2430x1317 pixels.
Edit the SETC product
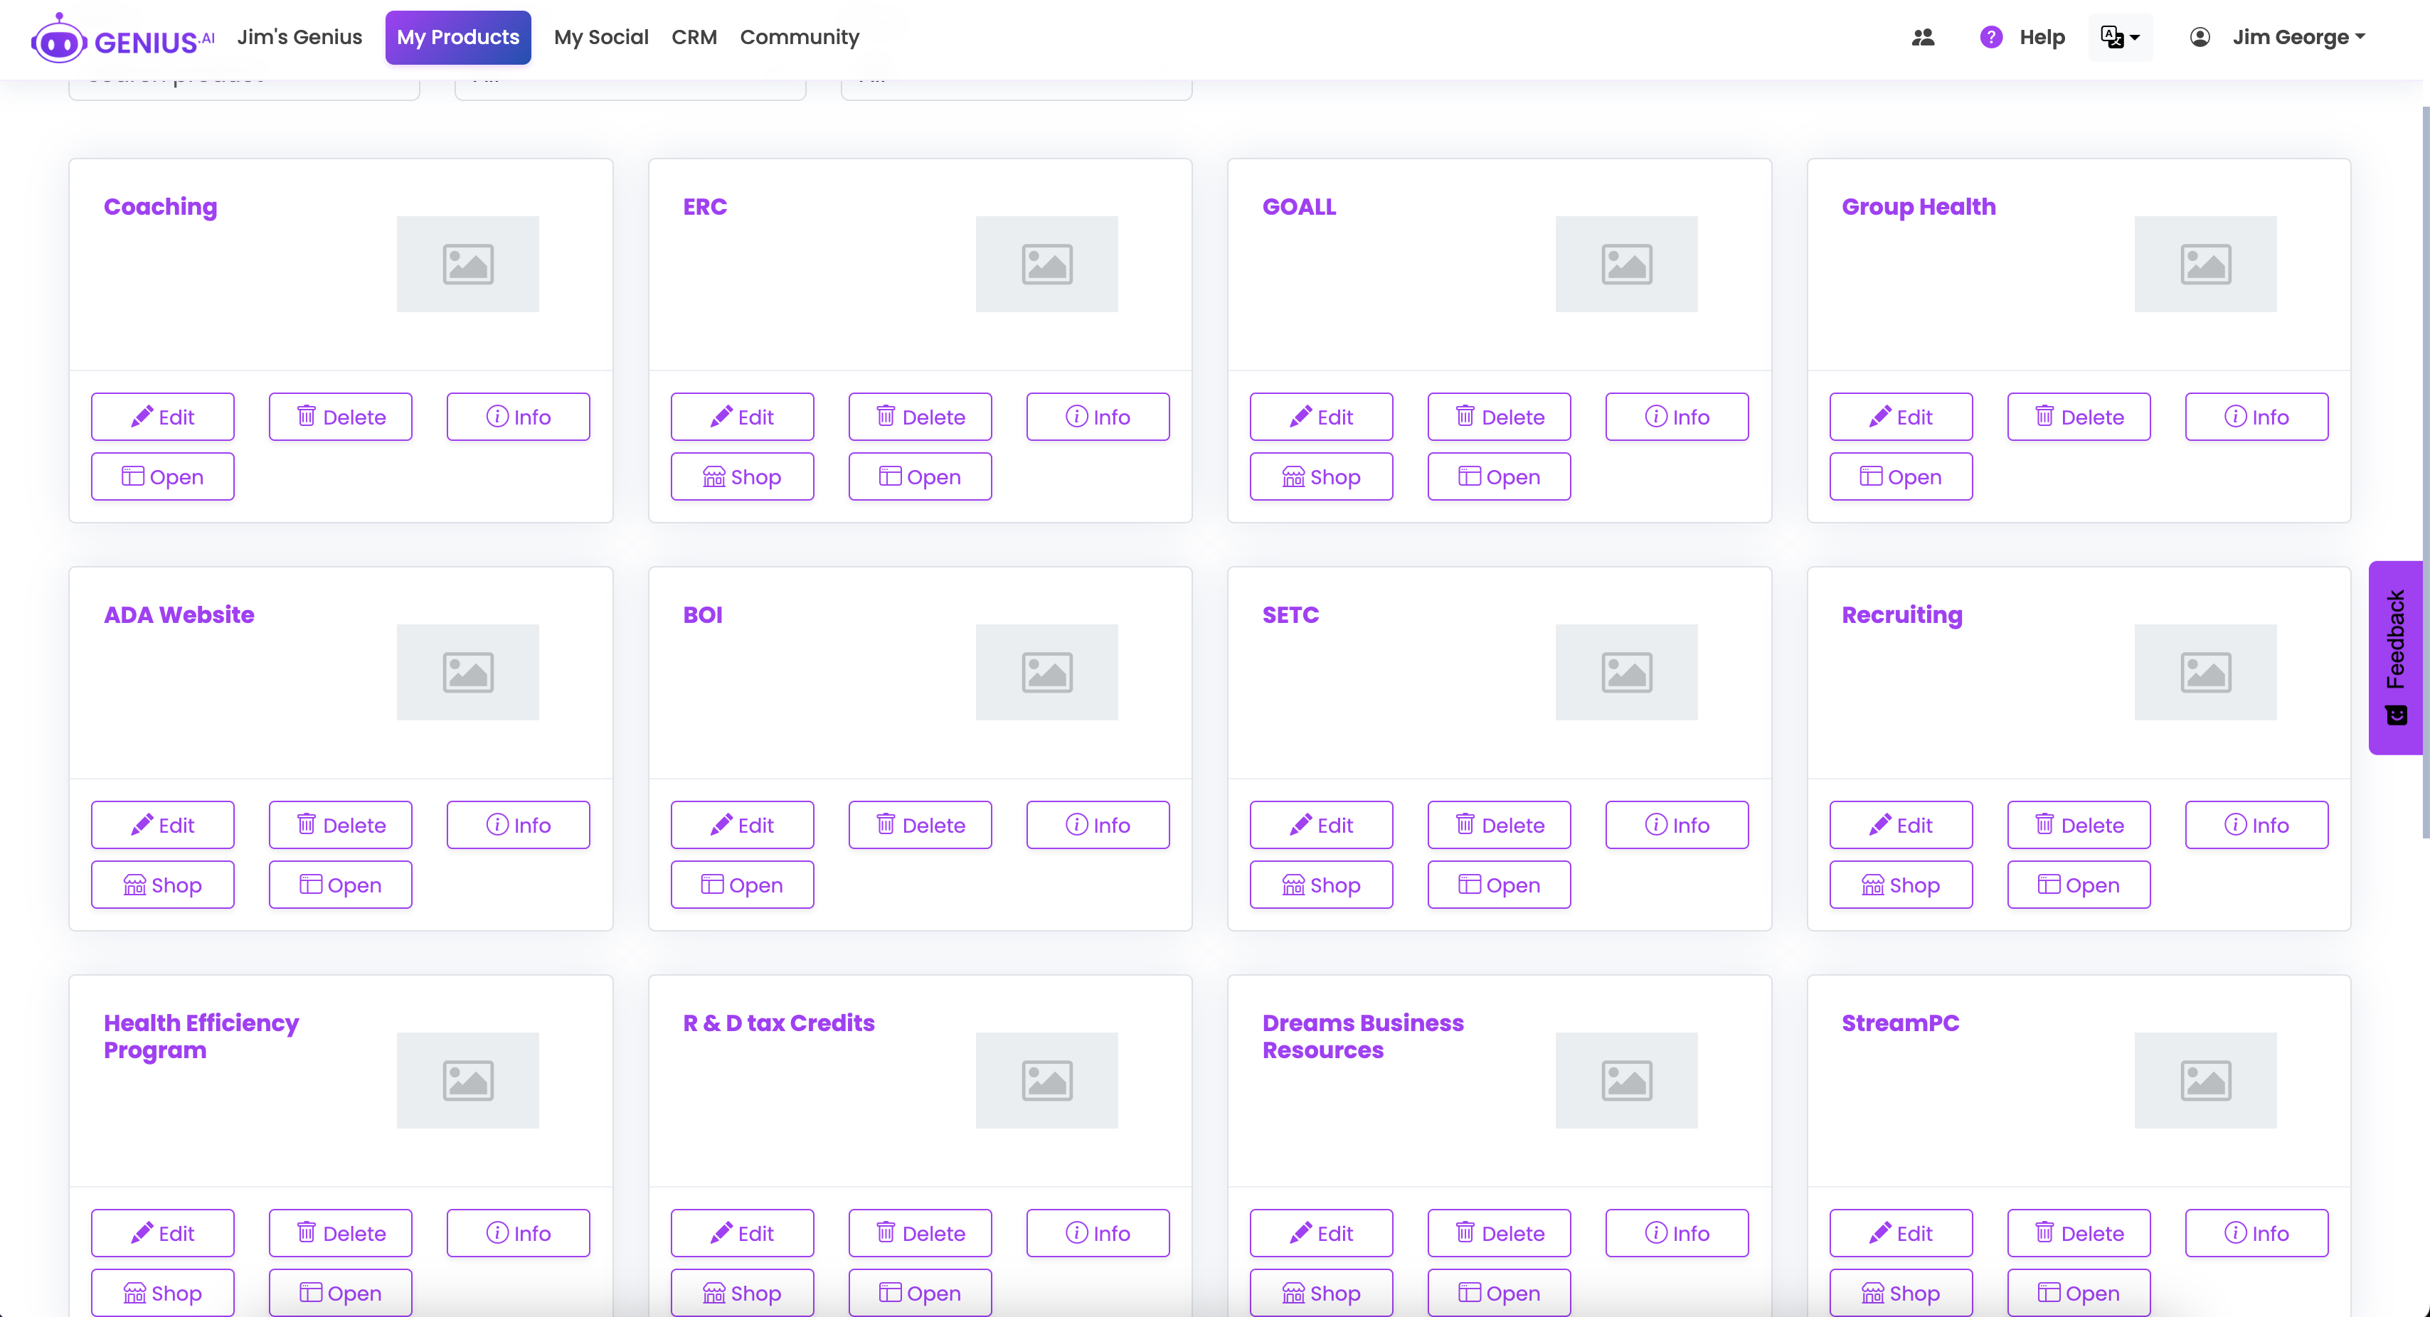click(1321, 825)
